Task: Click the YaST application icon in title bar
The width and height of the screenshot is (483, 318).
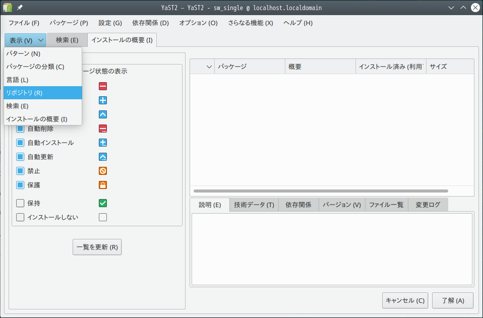Action: point(8,8)
